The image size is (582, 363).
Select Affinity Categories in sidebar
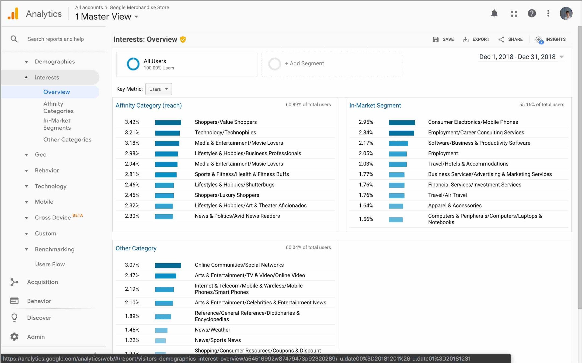[58, 107]
